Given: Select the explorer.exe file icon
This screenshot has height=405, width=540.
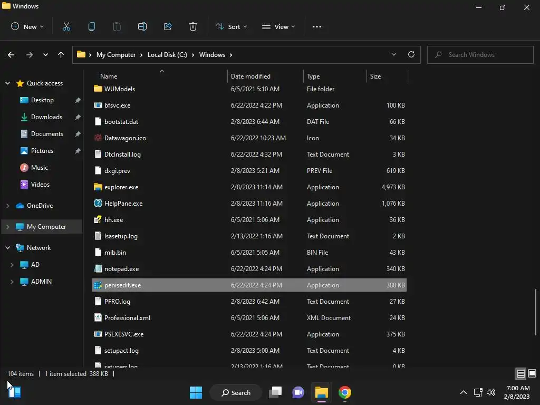Looking at the screenshot, I should point(98,187).
